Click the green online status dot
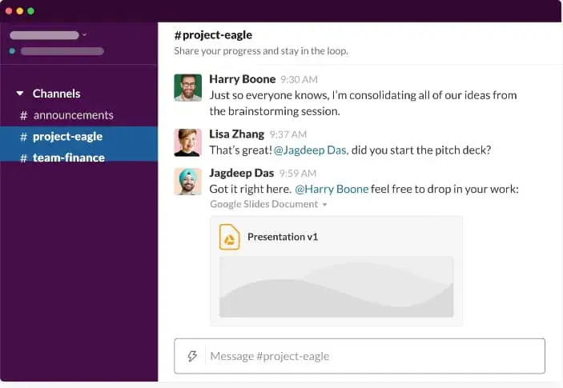 [x=12, y=51]
